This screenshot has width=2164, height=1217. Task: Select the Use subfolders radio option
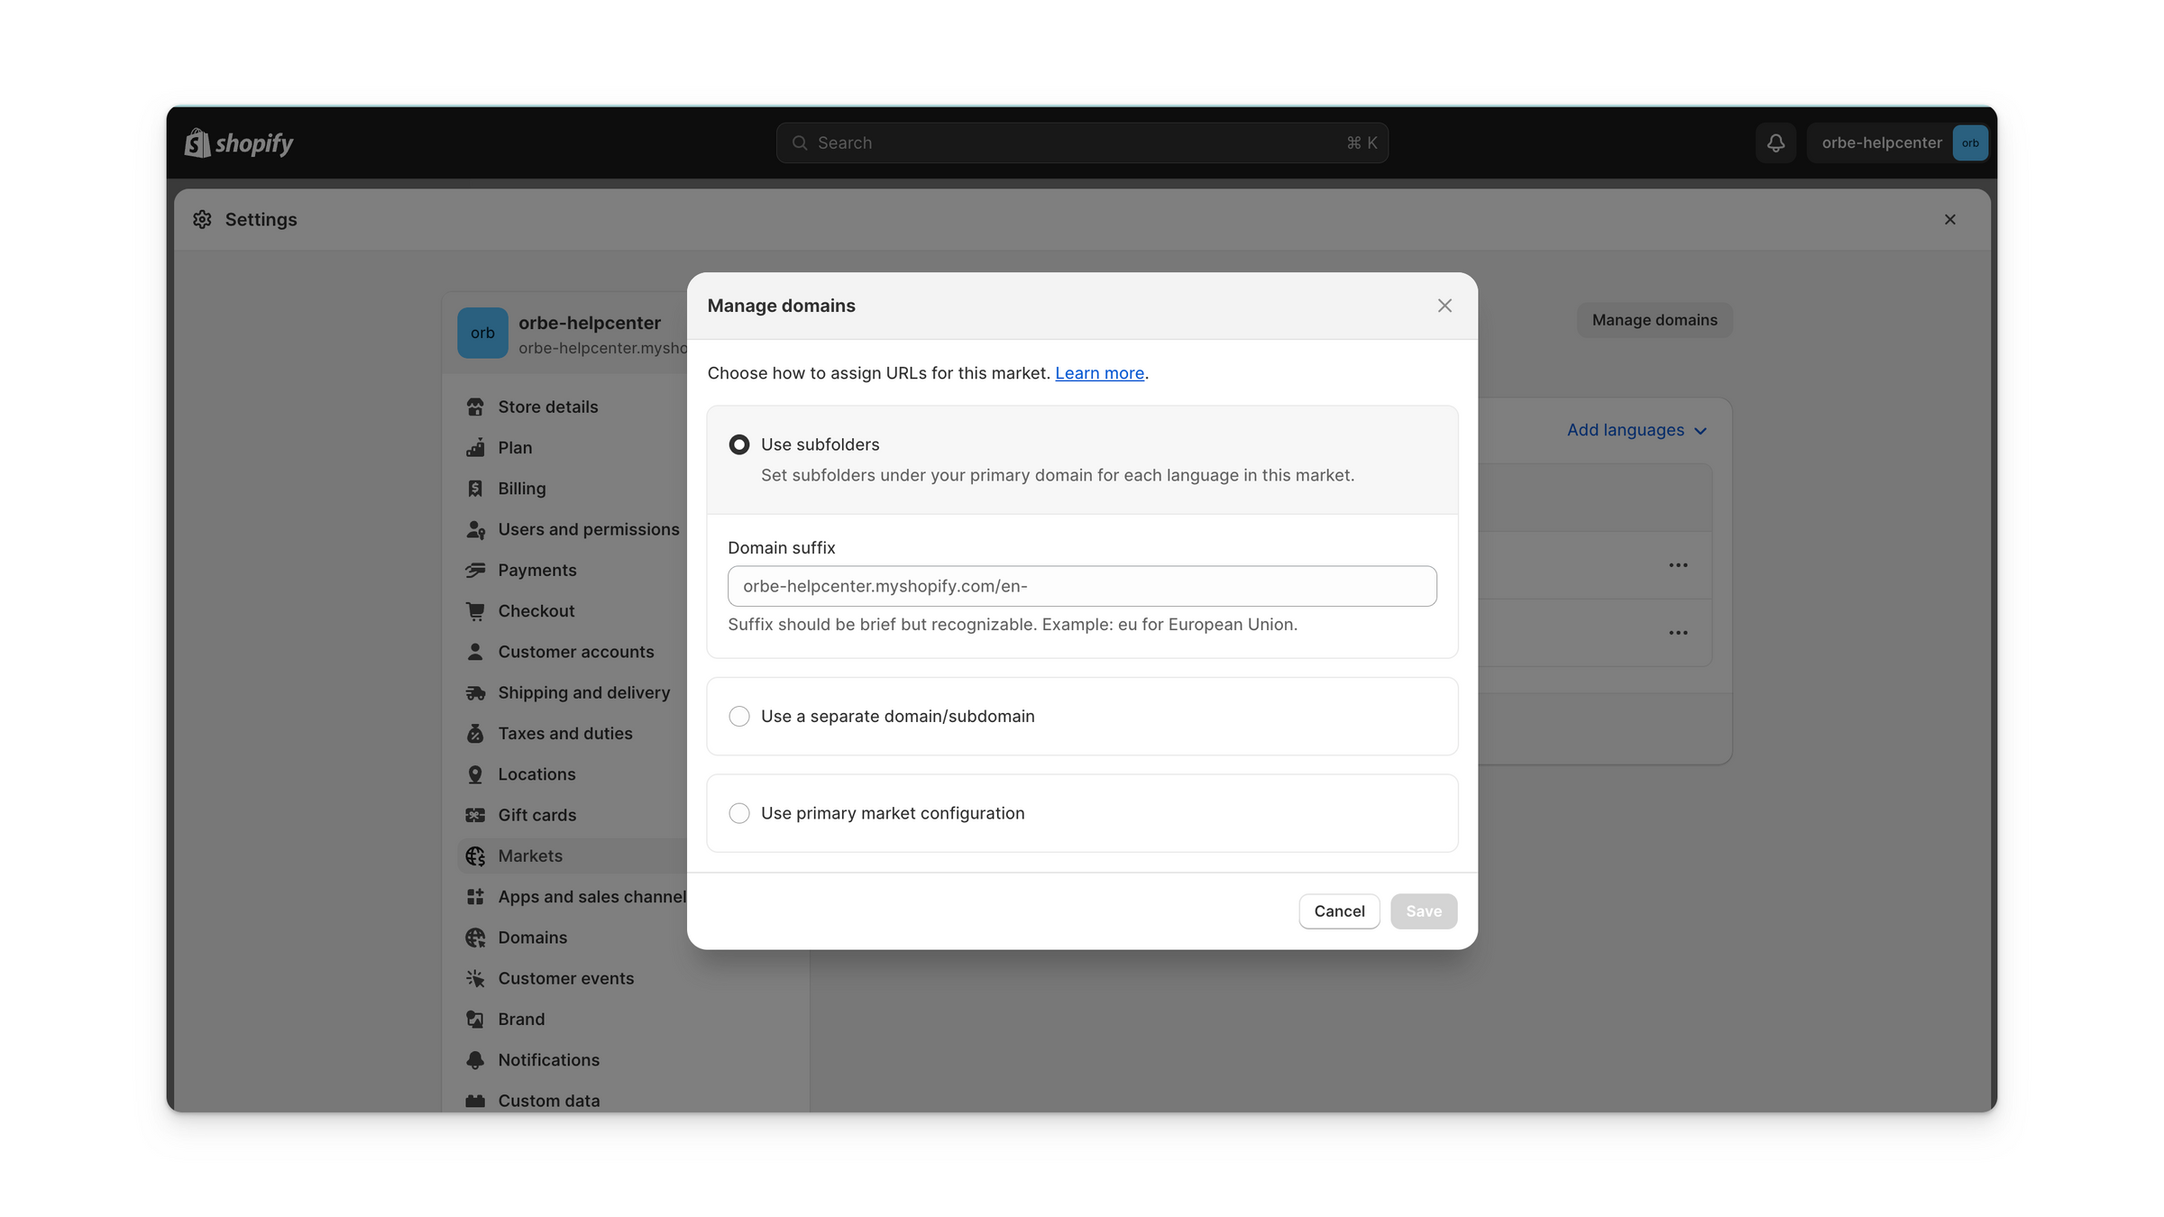739,444
